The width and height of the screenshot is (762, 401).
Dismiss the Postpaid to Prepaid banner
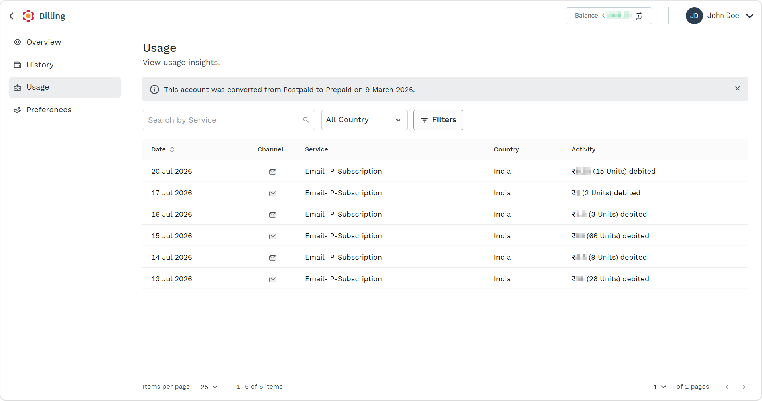[x=738, y=88]
